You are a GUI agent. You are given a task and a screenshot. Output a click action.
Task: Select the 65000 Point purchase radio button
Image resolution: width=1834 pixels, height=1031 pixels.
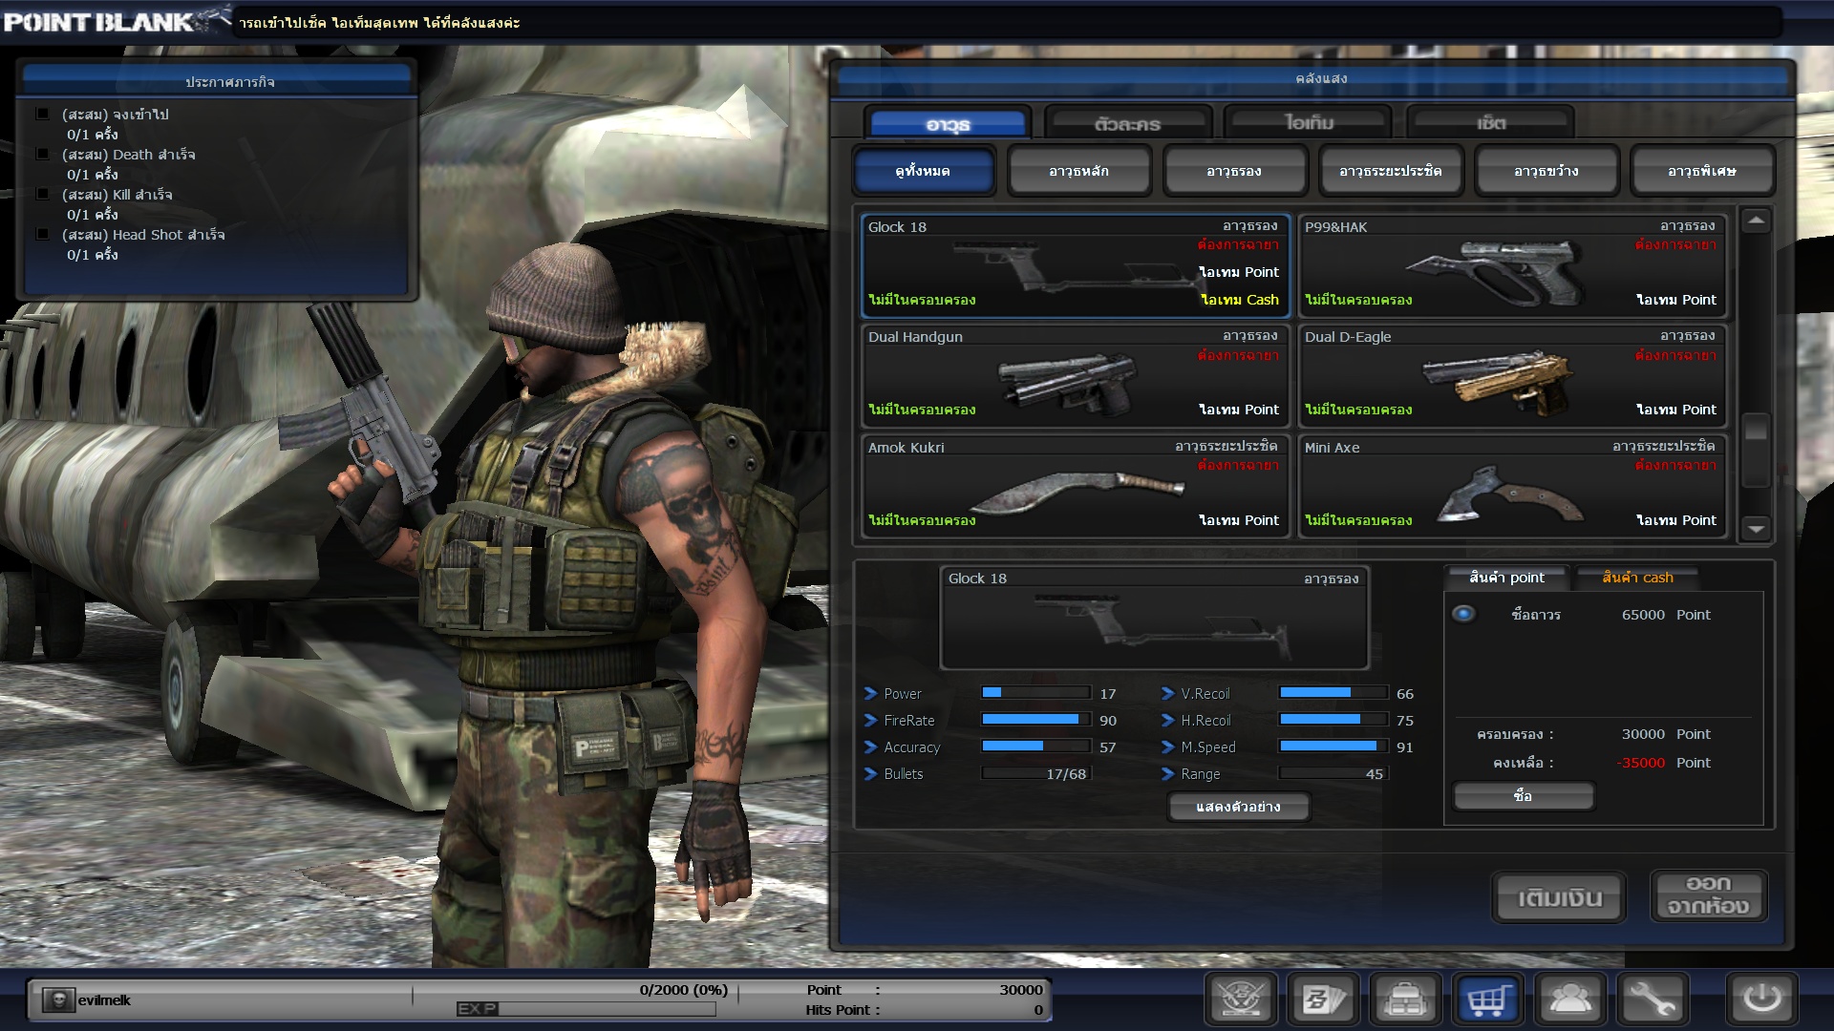click(x=1463, y=614)
